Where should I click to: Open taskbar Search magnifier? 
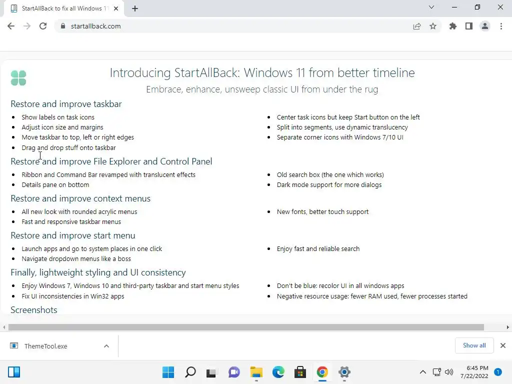point(190,372)
